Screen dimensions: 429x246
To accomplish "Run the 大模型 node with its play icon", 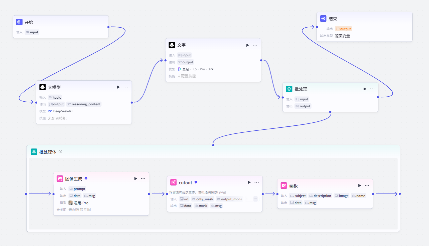I will (118, 87).
